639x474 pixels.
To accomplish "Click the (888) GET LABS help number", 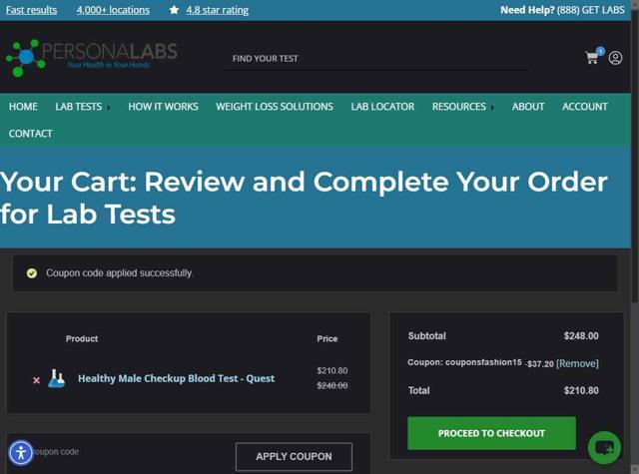I will [x=590, y=10].
